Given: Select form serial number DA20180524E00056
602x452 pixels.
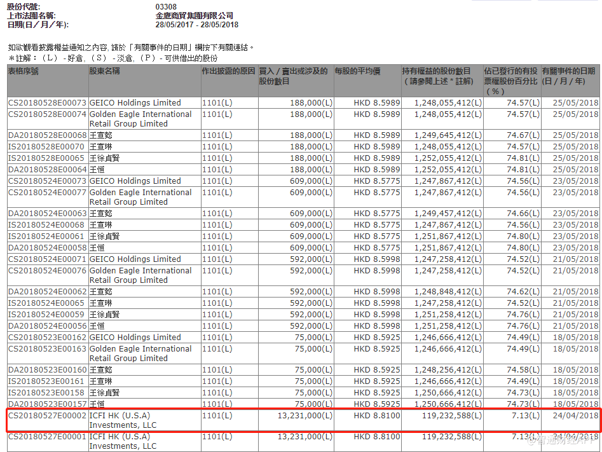Looking at the screenshot, I should coord(47,326).
